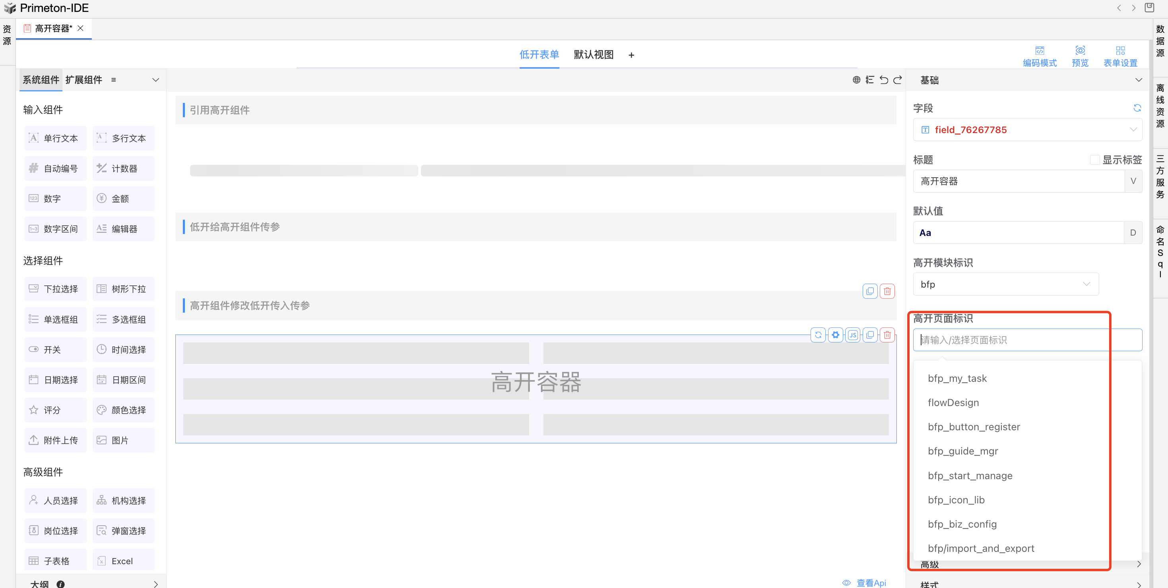Refresh the 字段 field list icon
The height and width of the screenshot is (588, 1168).
point(1137,108)
